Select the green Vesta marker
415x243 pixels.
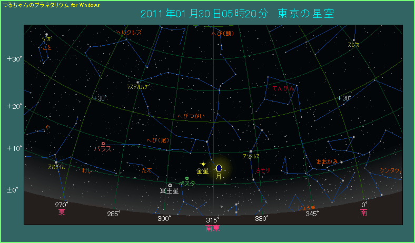(187, 178)
